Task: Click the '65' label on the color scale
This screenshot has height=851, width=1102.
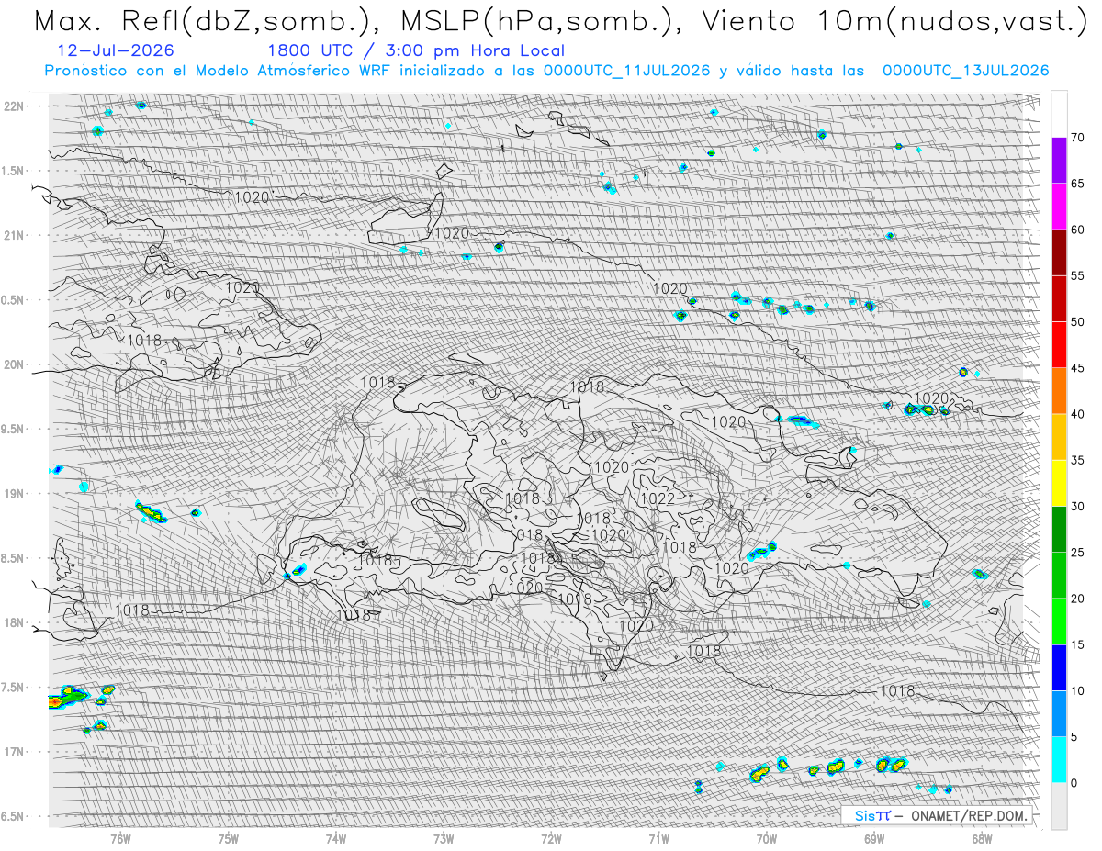Action: click(1077, 184)
